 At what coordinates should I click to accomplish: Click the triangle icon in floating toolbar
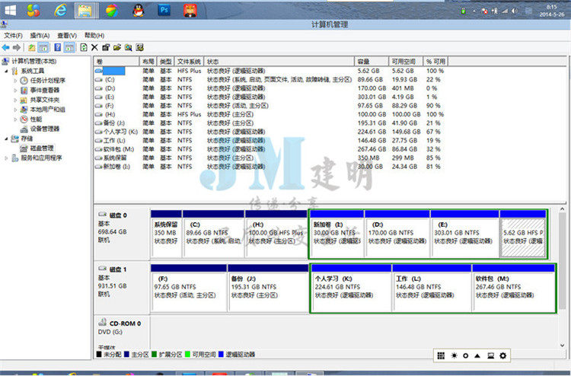point(477,355)
